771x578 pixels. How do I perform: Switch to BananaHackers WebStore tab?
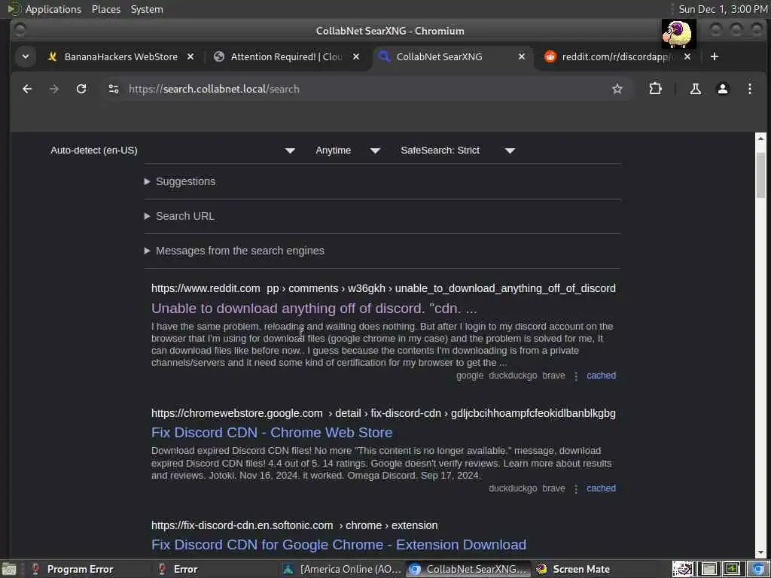pos(121,56)
